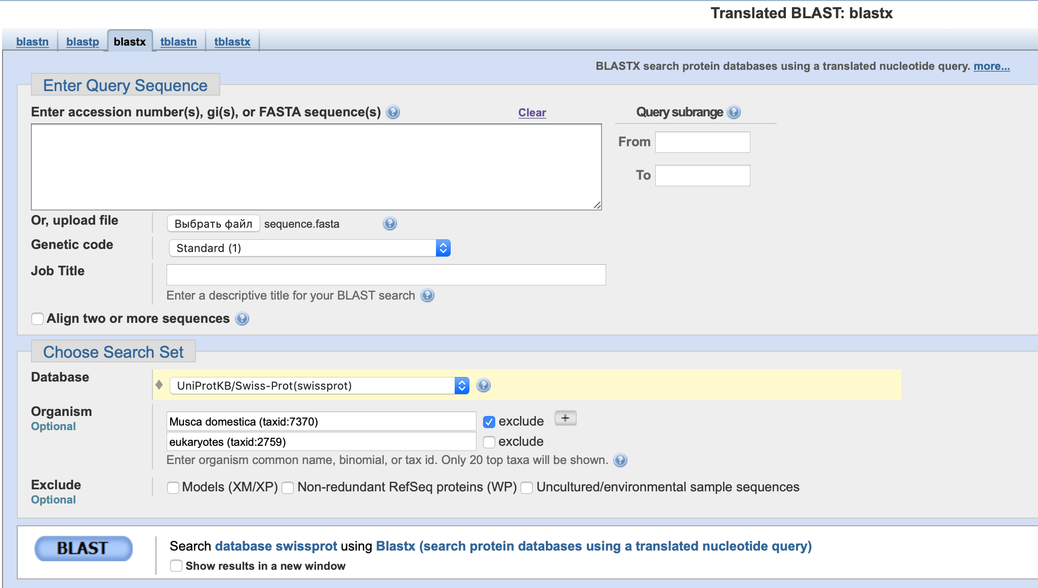
Task: Click the database swissprot summary text
Action: pyautogui.click(x=276, y=547)
